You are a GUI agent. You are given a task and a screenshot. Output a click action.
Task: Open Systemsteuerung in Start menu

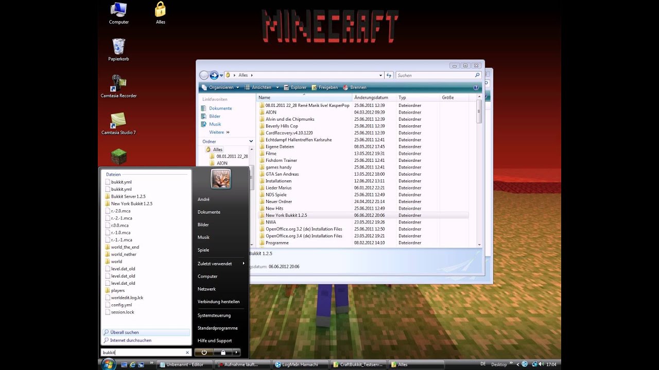click(x=214, y=316)
